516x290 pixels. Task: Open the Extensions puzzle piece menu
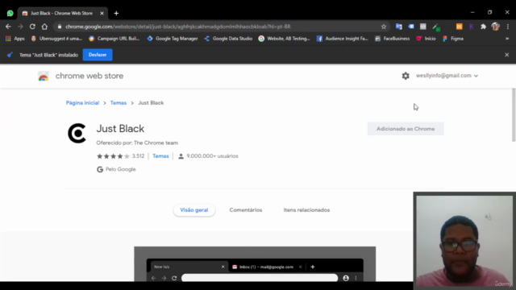tap(483, 27)
